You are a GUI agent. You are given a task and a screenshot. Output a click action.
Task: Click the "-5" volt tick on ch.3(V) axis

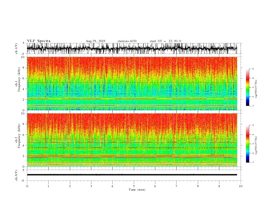(23, 181)
